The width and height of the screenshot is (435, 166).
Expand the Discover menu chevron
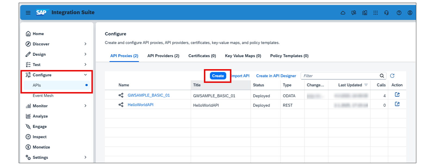click(x=85, y=44)
